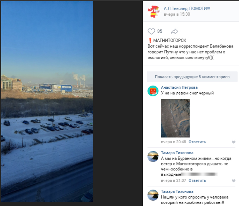Screen dimensions: 239x206
Task: Reply to Анастасия Петрова's comment
Action: tap(197, 142)
